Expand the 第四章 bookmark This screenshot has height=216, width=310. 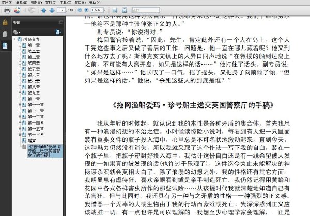point(20,63)
